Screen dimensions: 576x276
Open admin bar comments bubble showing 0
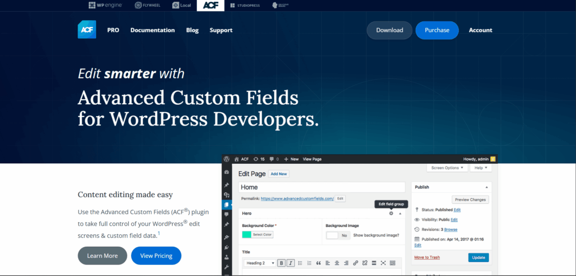click(272, 159)
